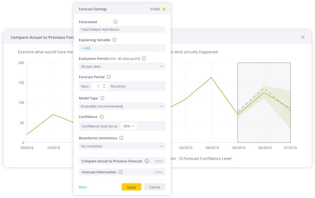Viewport: 315px width, 198px height.
Task: Click the Cancel button
Action: click(x=155, y=187)
